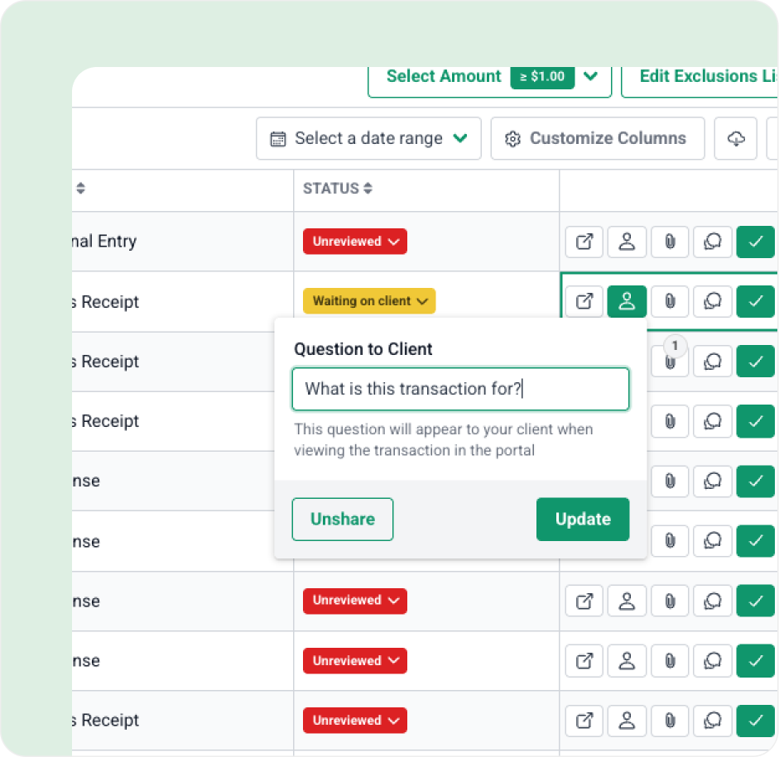
Task: Click inside the Question to Client text field
Action: click(x=460, y=389)
